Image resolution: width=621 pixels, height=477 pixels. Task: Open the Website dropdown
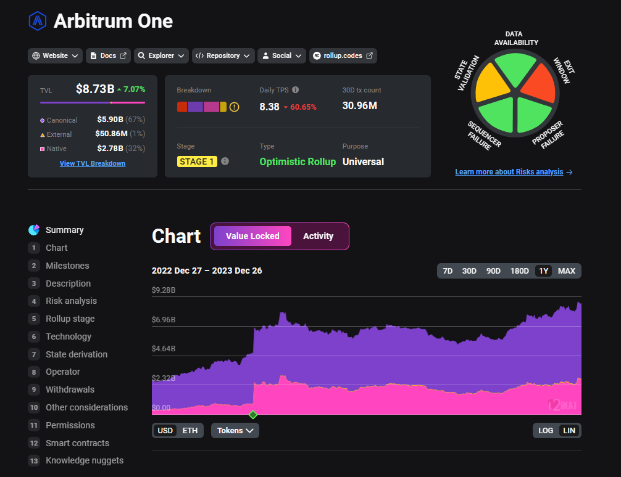[55, 55]
